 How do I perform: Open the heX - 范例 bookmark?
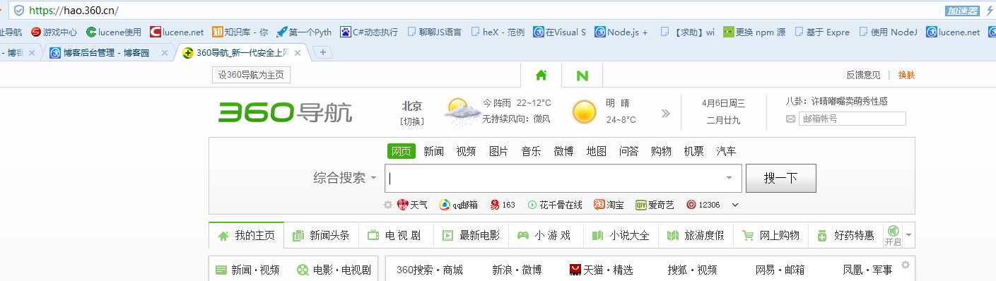498,32
